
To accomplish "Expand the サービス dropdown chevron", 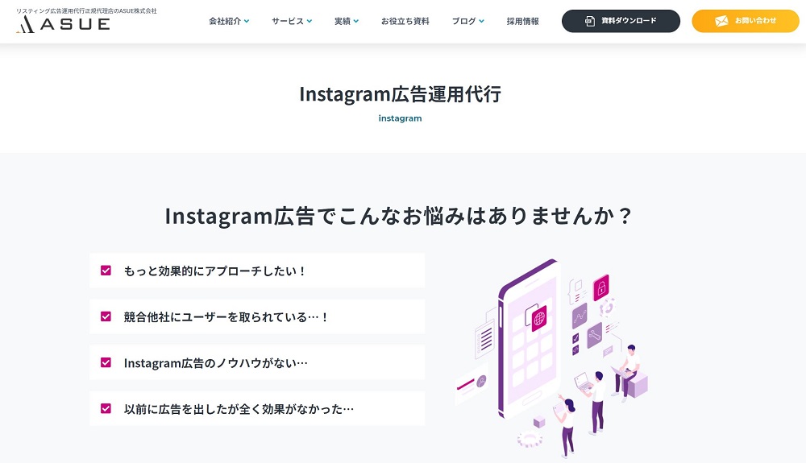I will (310, 21).
